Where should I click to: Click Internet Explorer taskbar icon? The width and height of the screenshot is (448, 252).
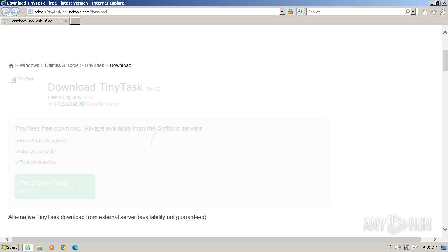tap(28, 247)
